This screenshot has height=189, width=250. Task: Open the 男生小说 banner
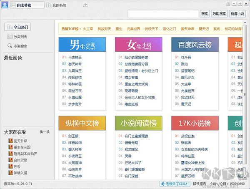82,45
